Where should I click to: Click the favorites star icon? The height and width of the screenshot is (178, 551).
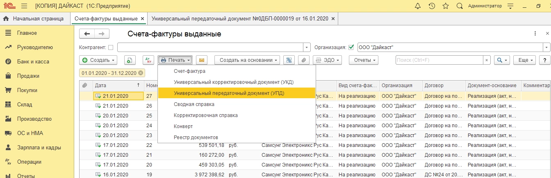pyautogui.click(x=446, y=6)
